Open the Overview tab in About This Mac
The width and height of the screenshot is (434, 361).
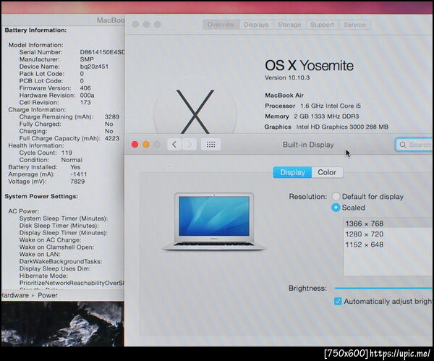click(x=221, y=25)
